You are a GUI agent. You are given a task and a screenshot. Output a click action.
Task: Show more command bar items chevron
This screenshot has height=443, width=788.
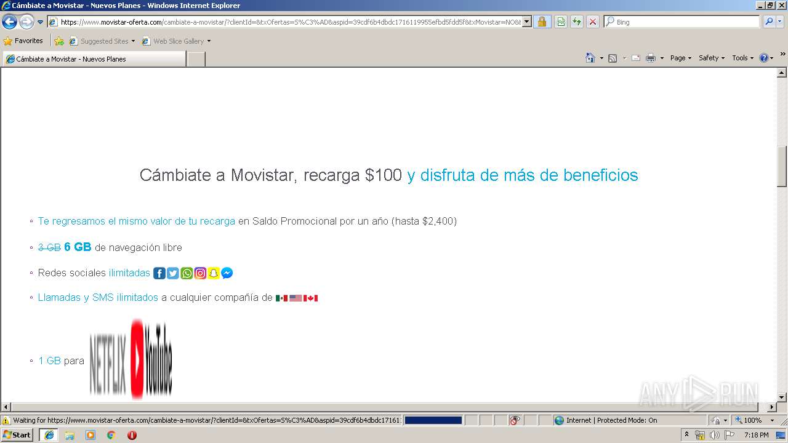tap(782, 55)
